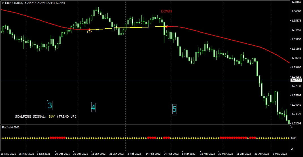
Task: Click the 1.35675 price axis label
Action: [x=296, y=20]
